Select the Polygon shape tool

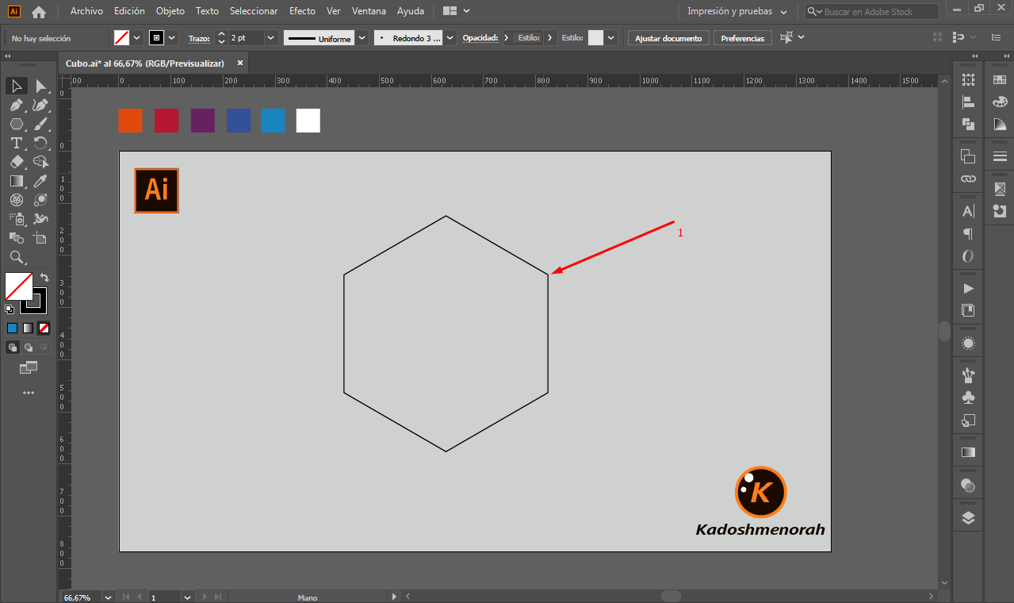[17, 124]
